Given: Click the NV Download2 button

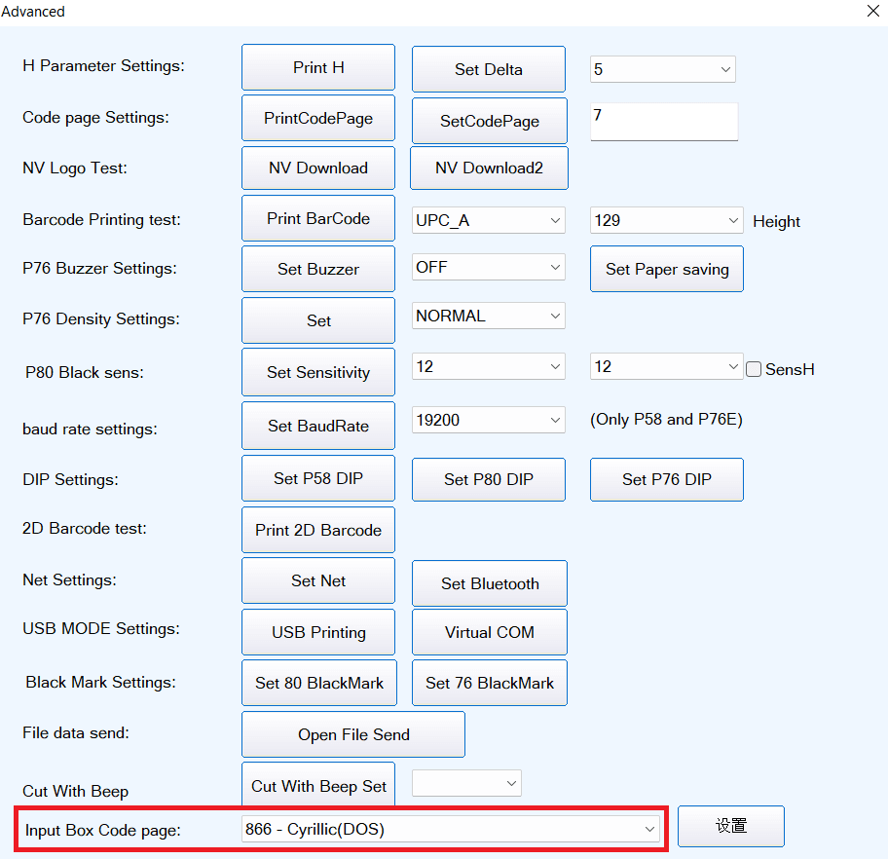Looking at the screenshot, I should [x=489, y=168].
